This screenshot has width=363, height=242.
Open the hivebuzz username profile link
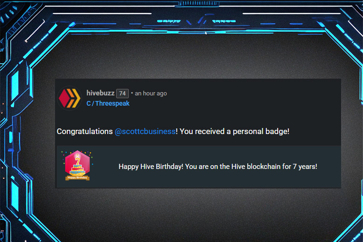(100, 93)
